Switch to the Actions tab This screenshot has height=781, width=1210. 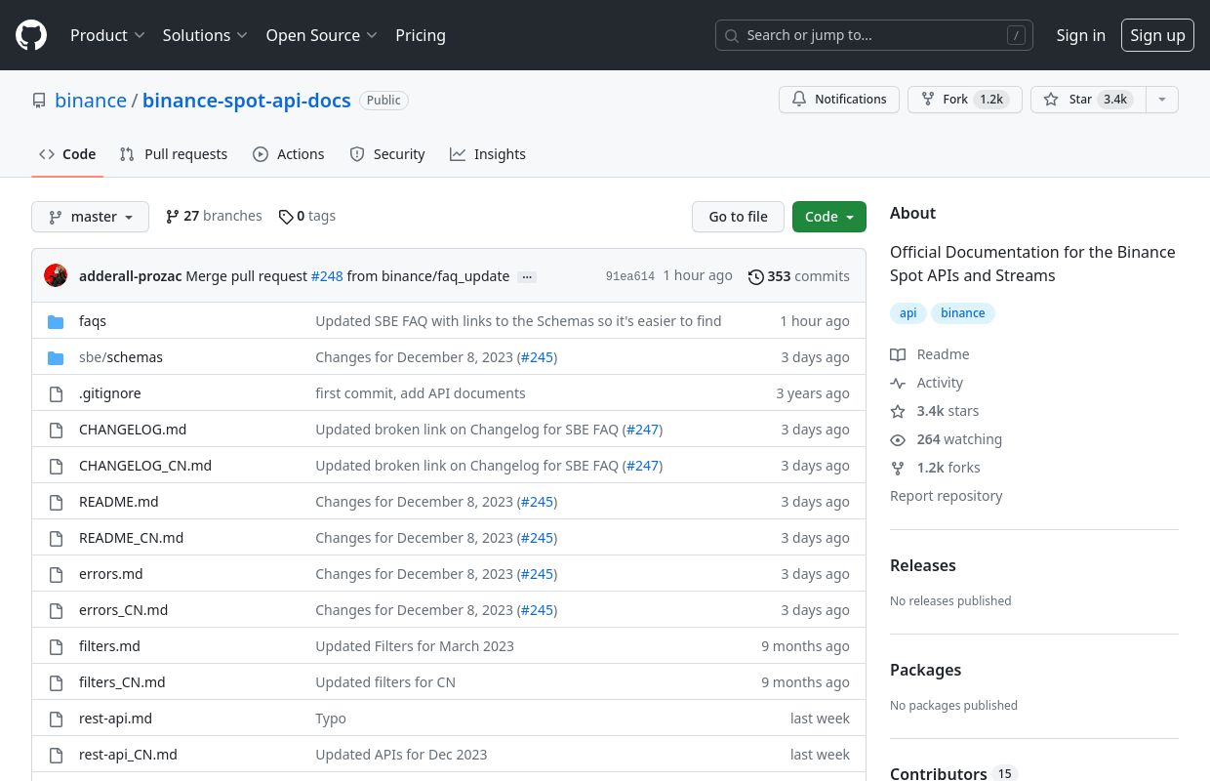click(288, 154)
